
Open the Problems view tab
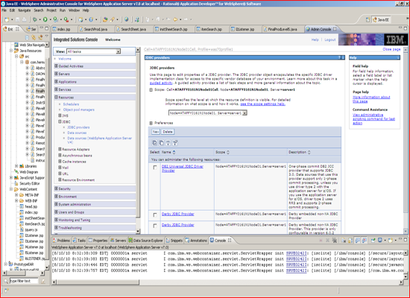tap(61, 241)
